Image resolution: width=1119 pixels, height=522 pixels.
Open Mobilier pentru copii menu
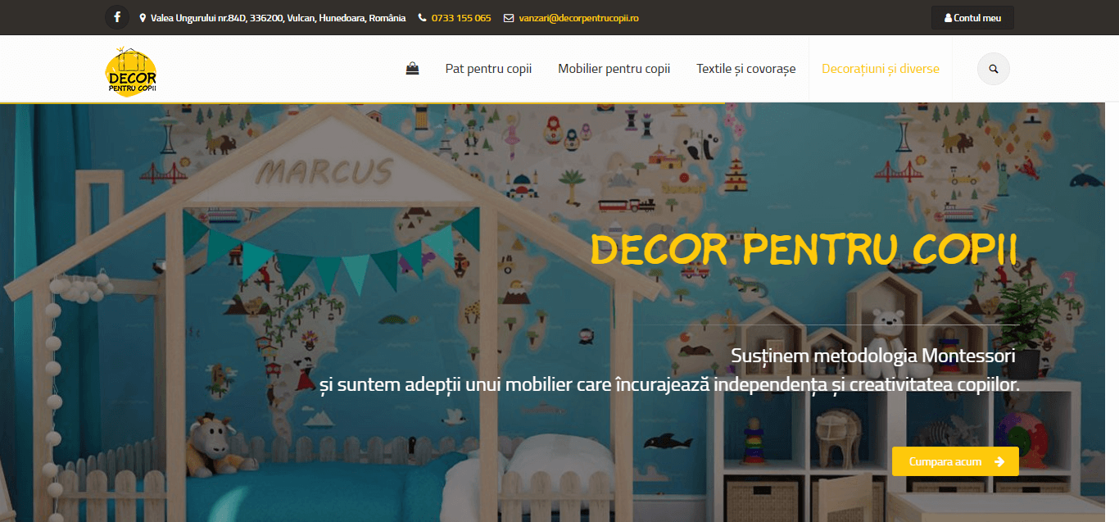point(614,69)
